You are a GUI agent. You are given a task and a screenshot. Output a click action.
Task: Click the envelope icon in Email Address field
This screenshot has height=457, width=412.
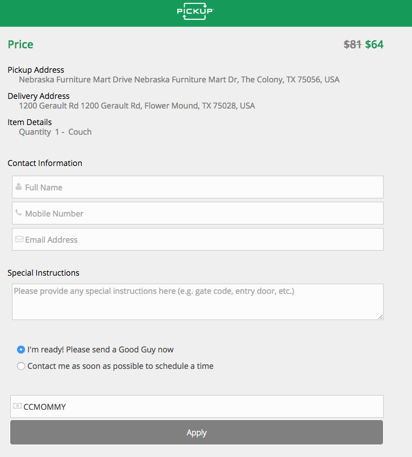click(x=19, y=239)
